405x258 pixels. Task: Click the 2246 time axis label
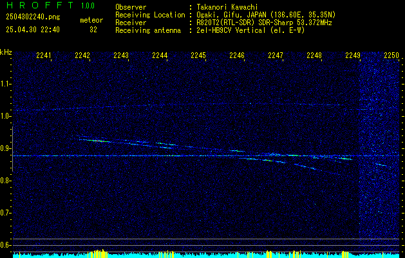click(x=237, y=55)
